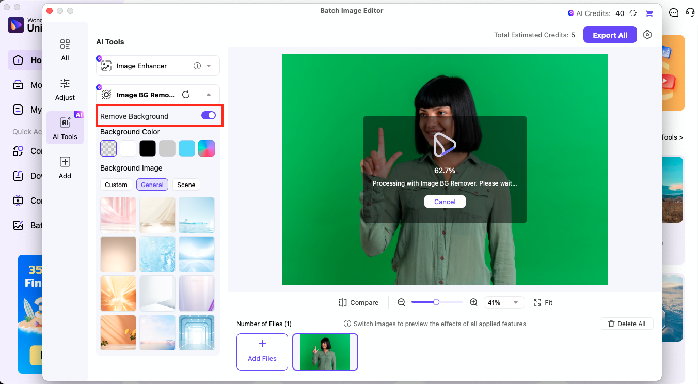Click the Add plus sidebar icon
Screen dimensions: 698x384
pos(65,162)
